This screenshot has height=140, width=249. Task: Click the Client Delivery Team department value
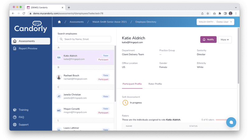(133, 54)
